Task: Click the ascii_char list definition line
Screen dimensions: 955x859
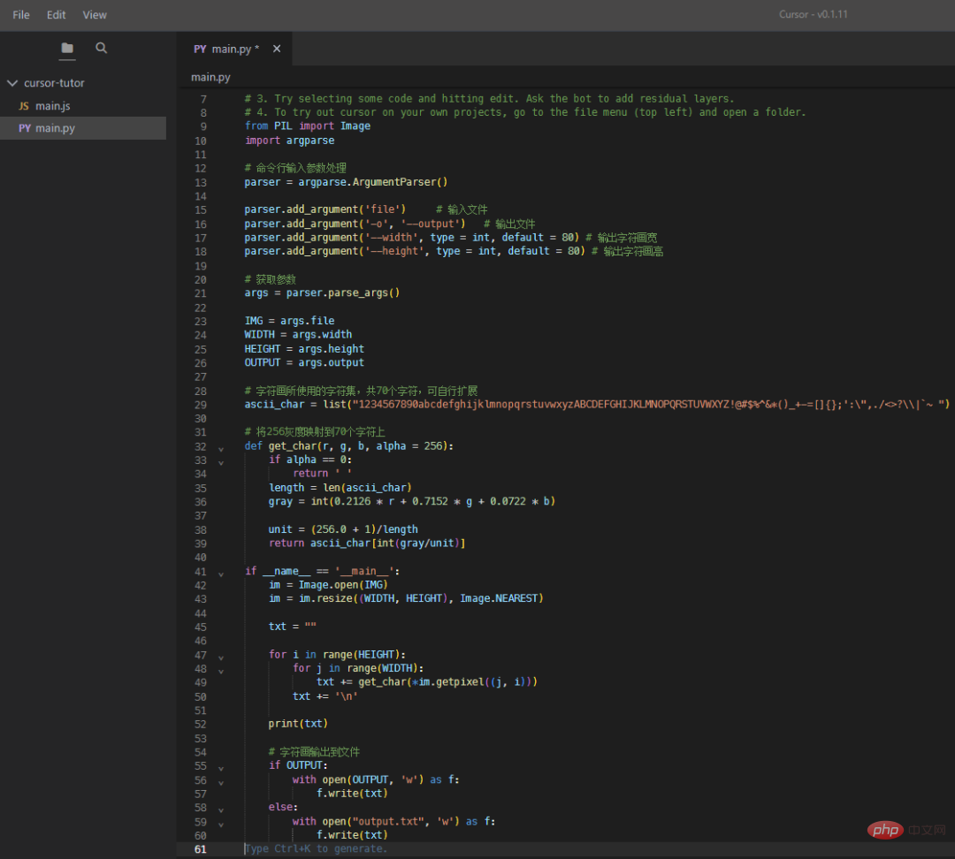Action: (x=597, y=404)
